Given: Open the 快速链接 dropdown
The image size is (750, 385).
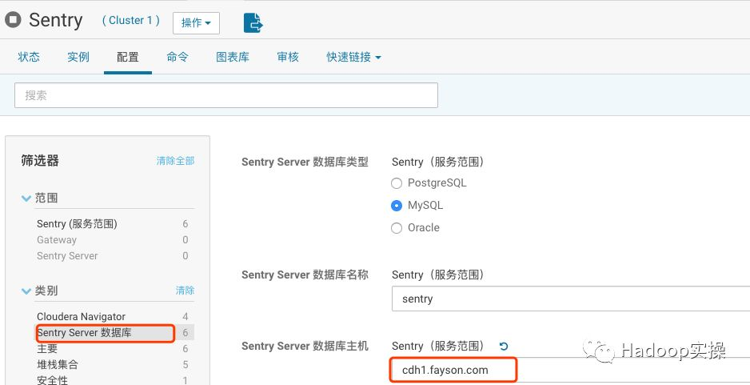Looking at the screenshot, I should (353, 57).
